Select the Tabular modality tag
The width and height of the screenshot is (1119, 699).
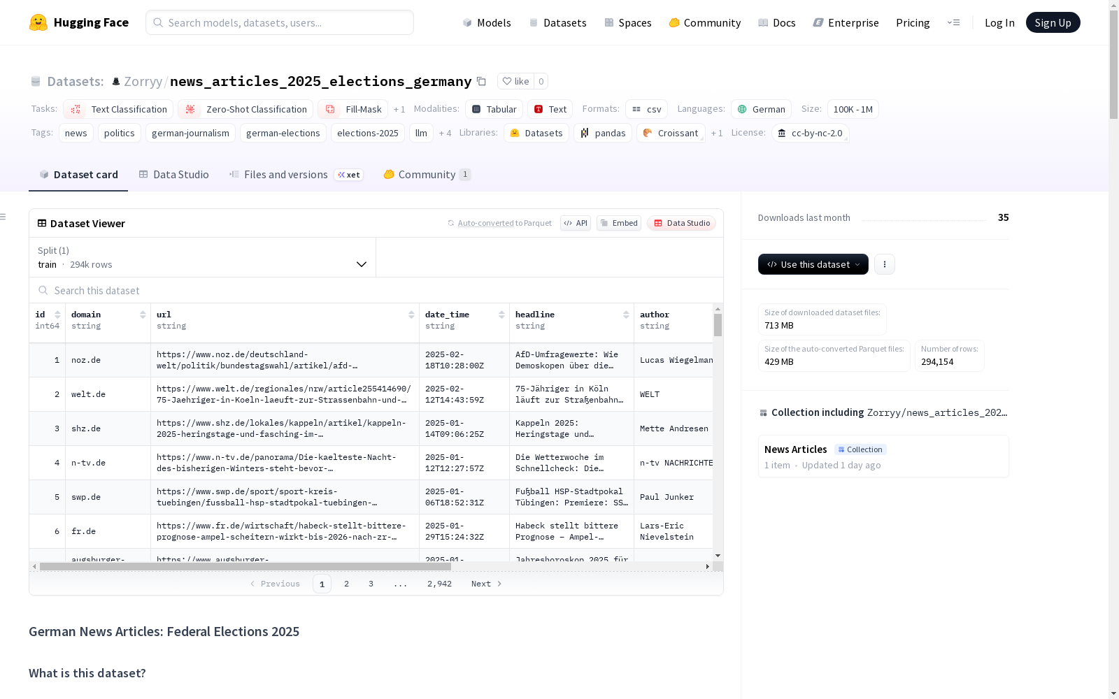(494, 109)
